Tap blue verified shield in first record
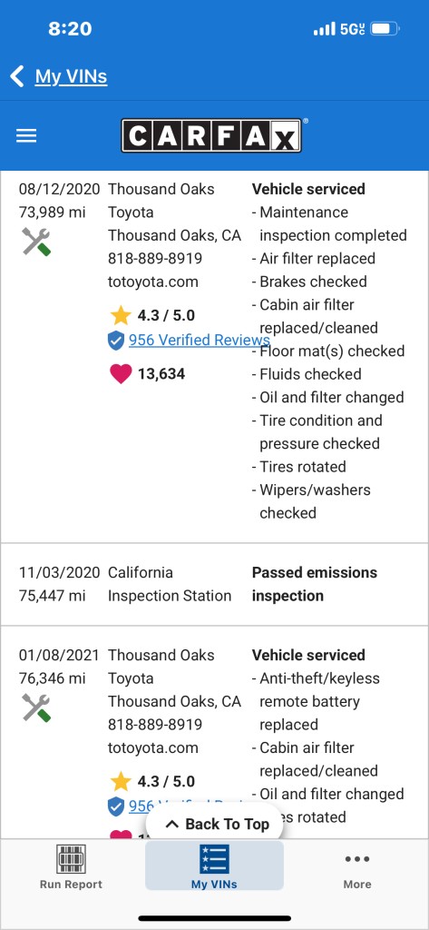This screenshot has height=930, width=429. [116, 341]
